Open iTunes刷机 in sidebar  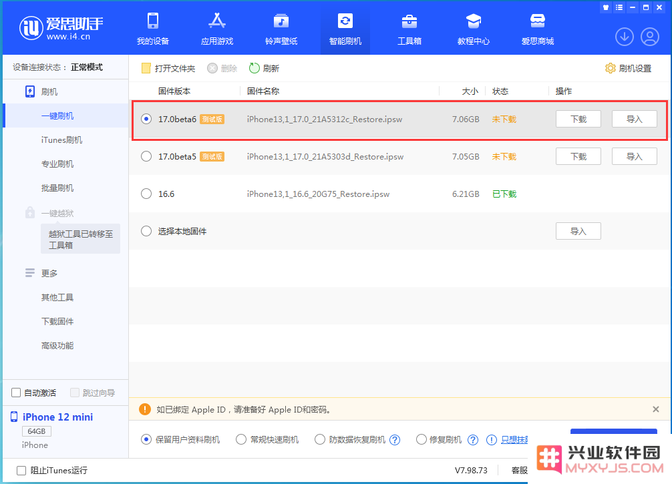pyautogui.click(x=61, y=140)
